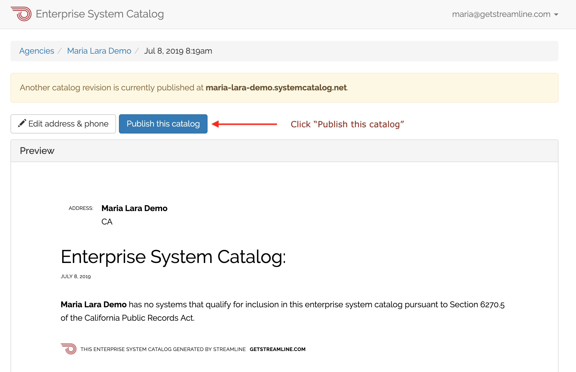
Task: Click the maria-lara-demo.systemcatalog.net address text
Action: 276,87
